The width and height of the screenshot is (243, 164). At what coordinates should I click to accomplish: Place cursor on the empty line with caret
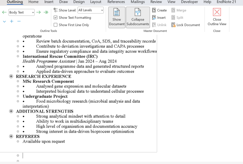tap(23, 155)
